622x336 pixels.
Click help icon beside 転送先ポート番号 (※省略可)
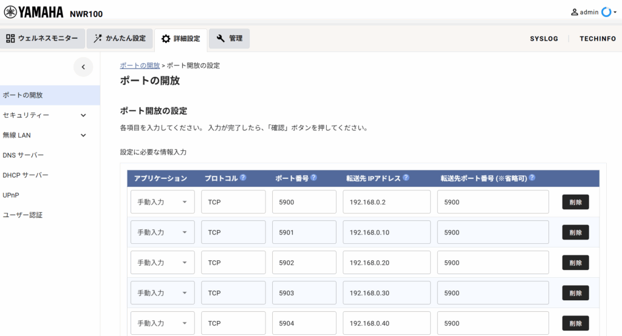click(x=531, y=178)
